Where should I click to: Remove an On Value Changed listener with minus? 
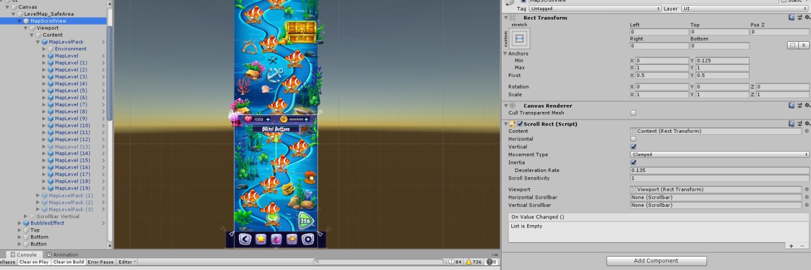803,246
